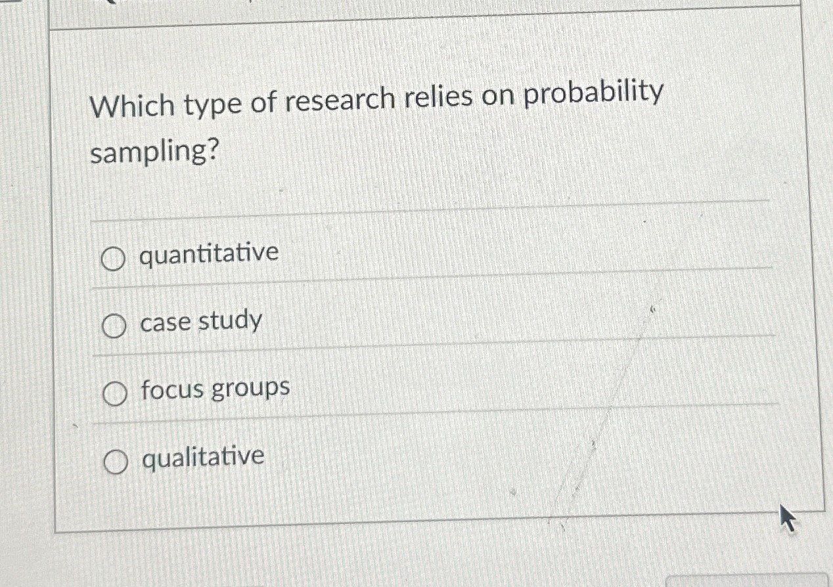This screenshot has width=833, height=587.
Task: Select the quantitative radio button
Action: click(114, 258)
